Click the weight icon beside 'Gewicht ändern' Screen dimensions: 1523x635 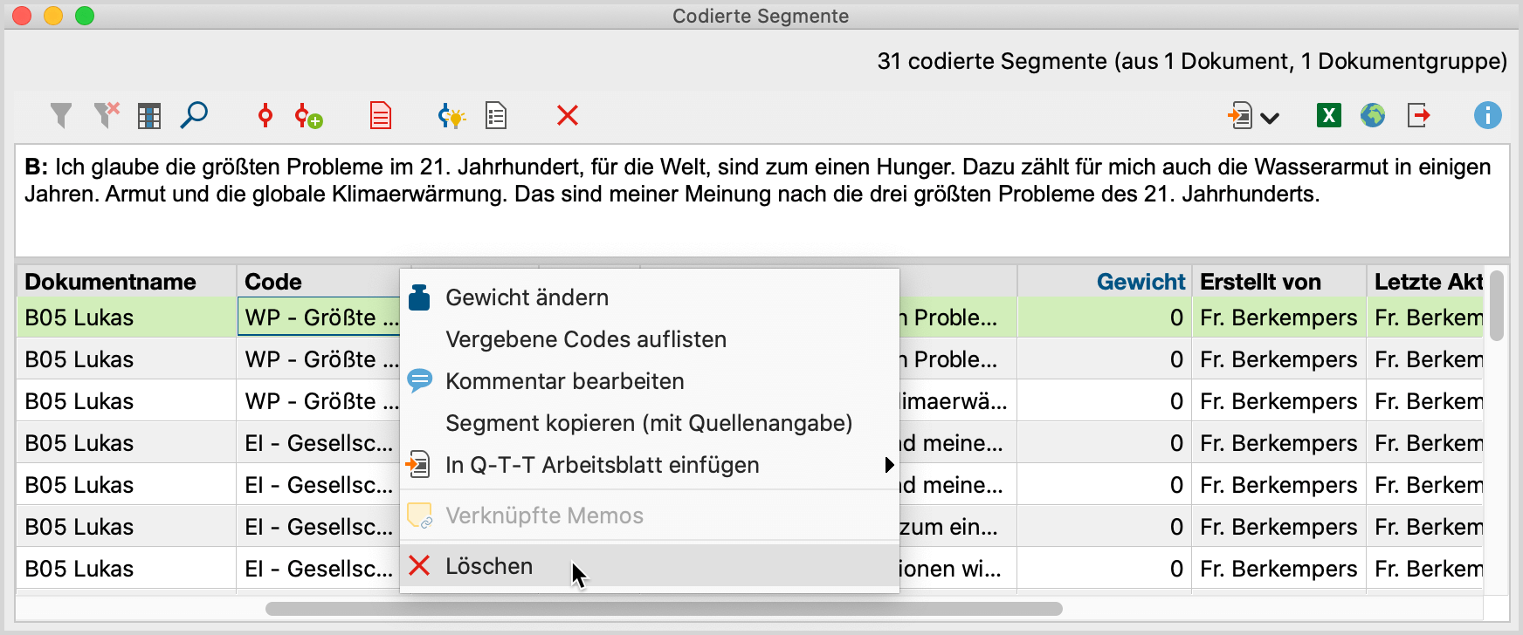(420, 297)
